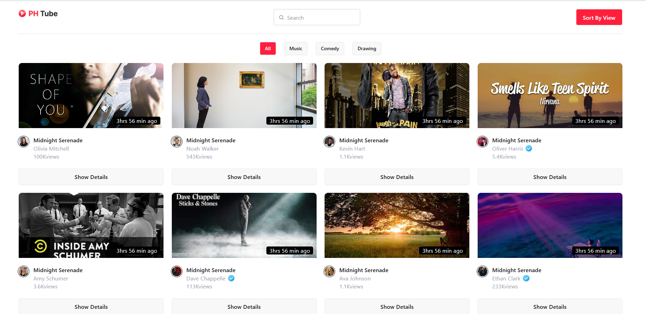The height and width of the screenshot is (314, 646).
Task: Open the Laugh at My Pain thumbnail
Action: (x=397, y=96)
